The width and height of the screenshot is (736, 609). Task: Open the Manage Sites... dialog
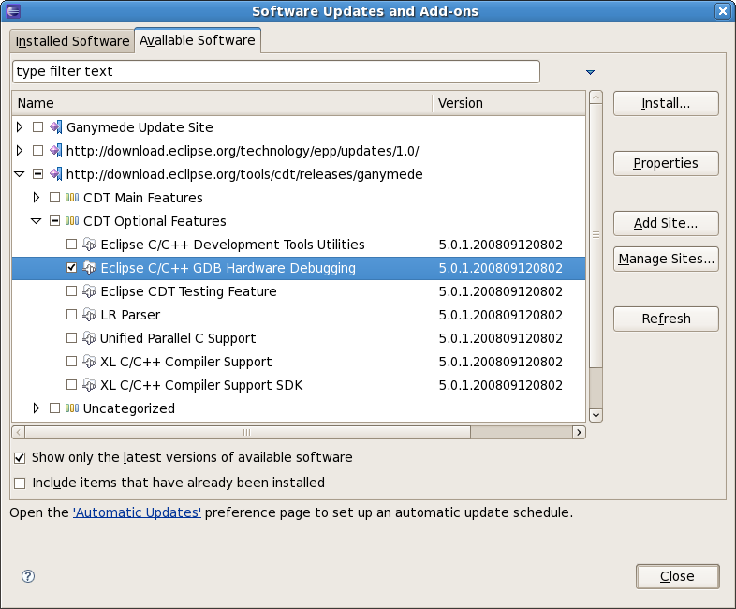(x=666, y=259)
